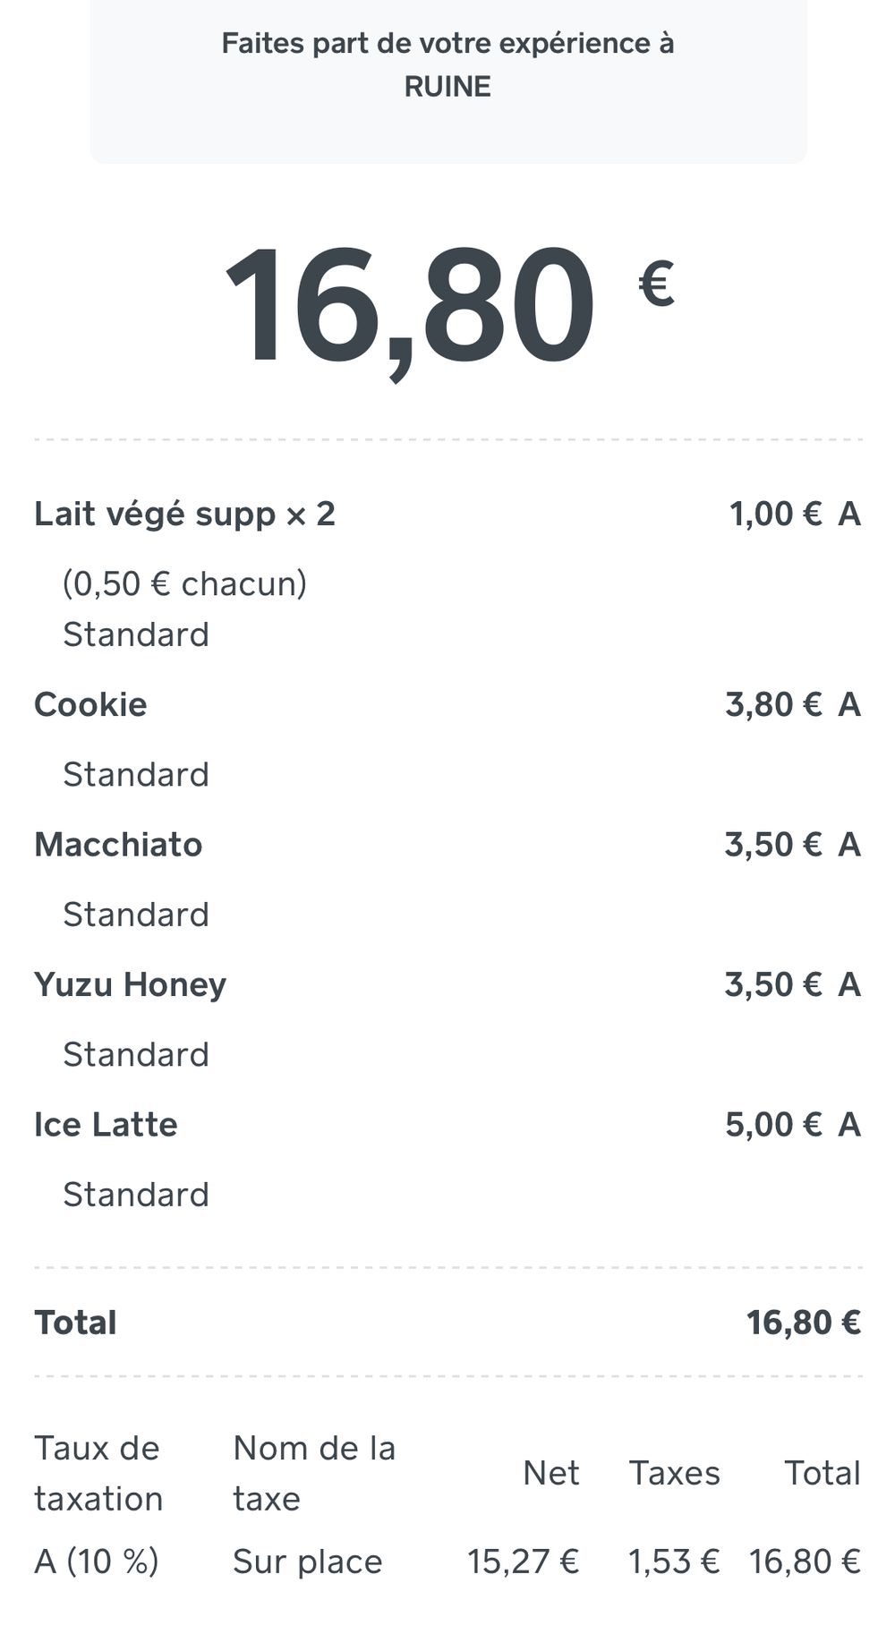This screenshot has height=1634, width=895.
Task: Click the 3,80 € Cookie price
Action: (x=773, y=704)
